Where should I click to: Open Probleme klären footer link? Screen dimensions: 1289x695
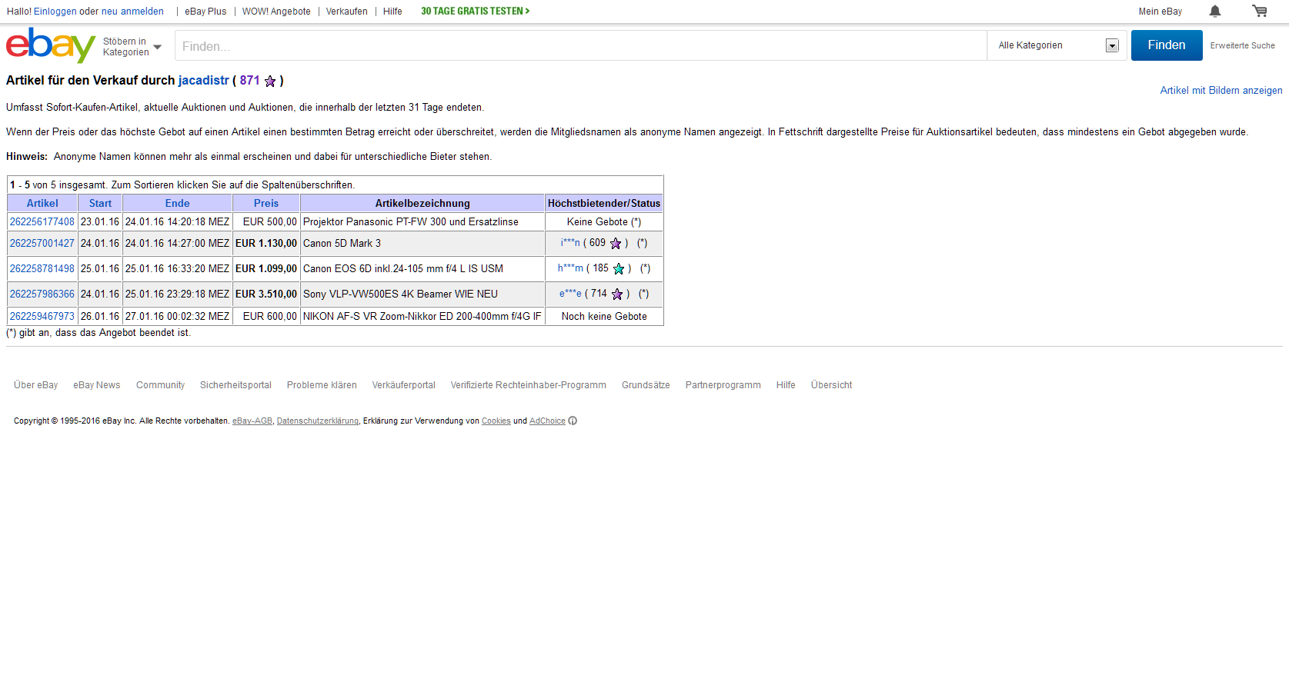[x=322, y=385]
